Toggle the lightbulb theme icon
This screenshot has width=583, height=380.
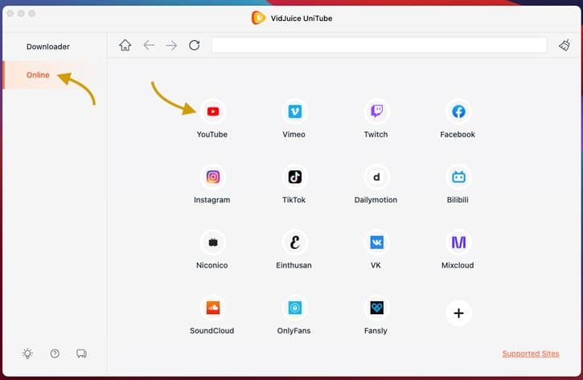click(x=27, y=353)
